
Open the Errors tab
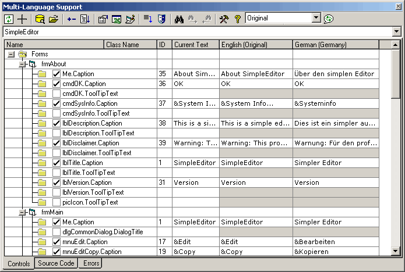point(91,264)
